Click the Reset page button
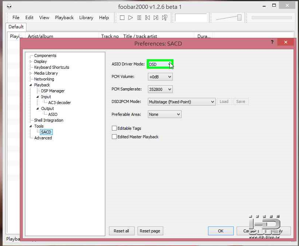This screenshot has width=299, height=246. pos(150,231)
